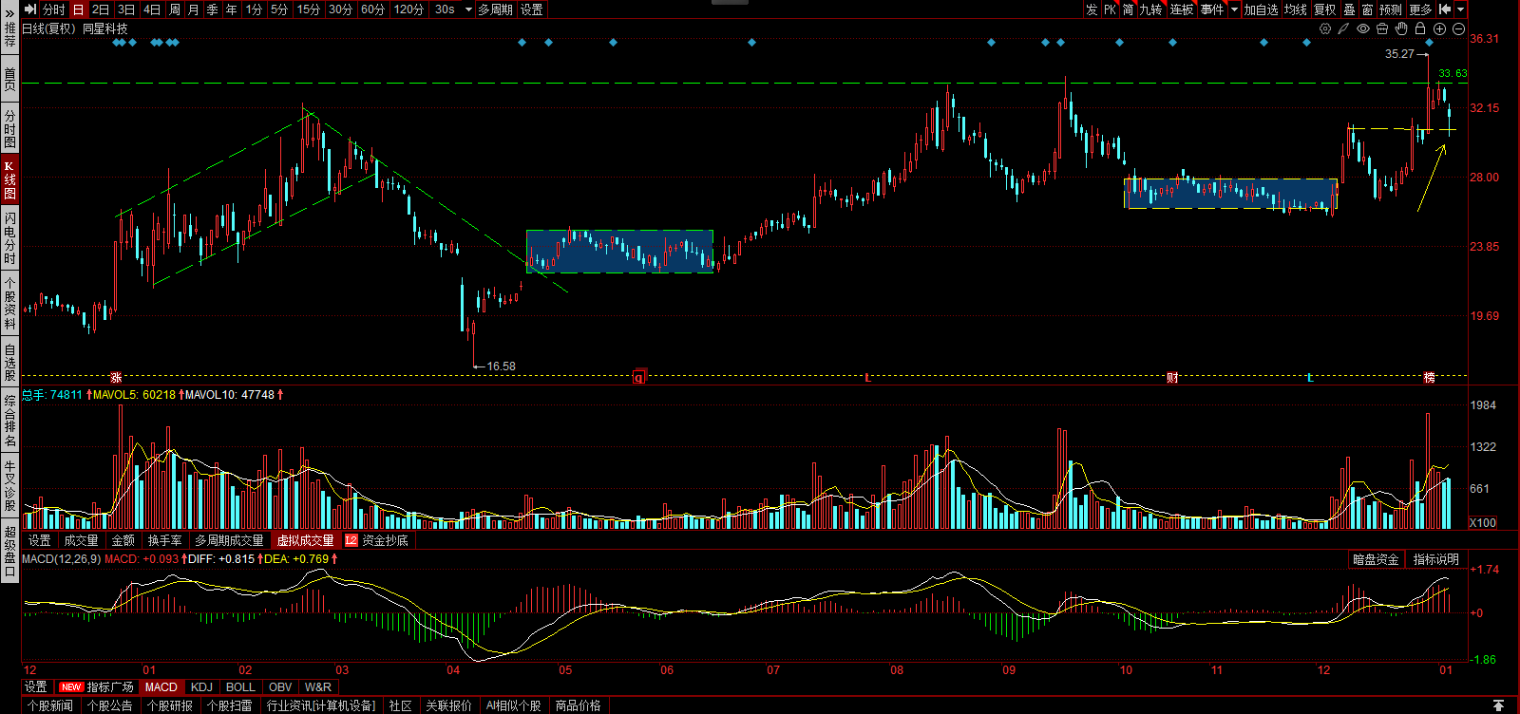Open the dropdown arrow beside 事件

(x=1234, y=9)
